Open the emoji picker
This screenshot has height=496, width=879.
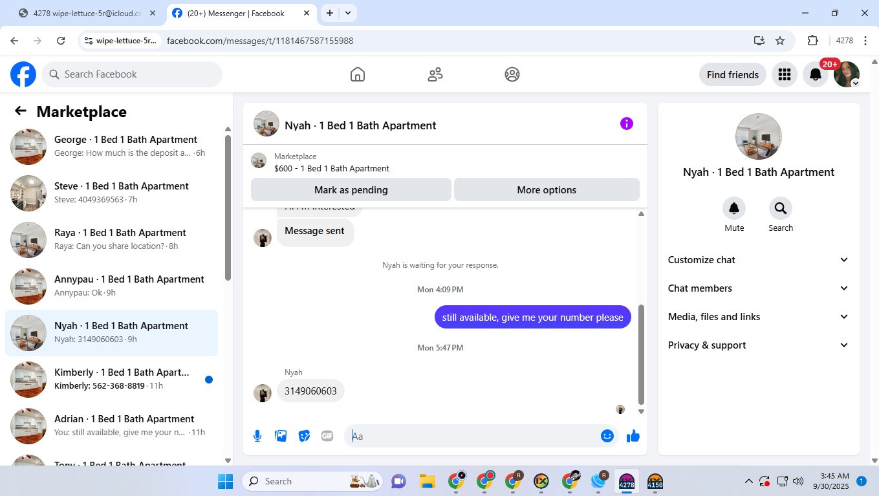607,436
